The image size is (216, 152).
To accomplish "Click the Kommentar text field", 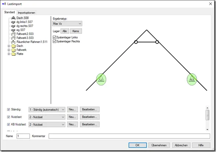I will pyautogui.click(x=129, y=136).
